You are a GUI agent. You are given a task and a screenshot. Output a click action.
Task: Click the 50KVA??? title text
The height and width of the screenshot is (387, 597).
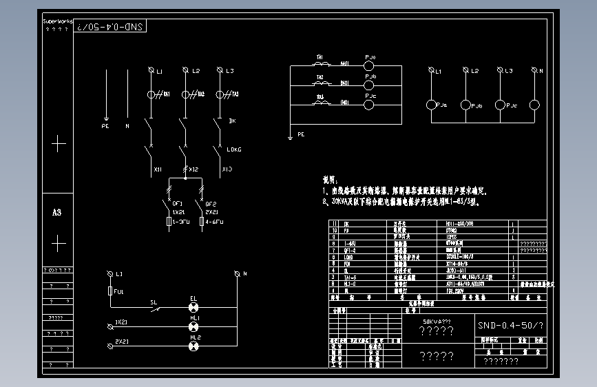click(437, 322)
